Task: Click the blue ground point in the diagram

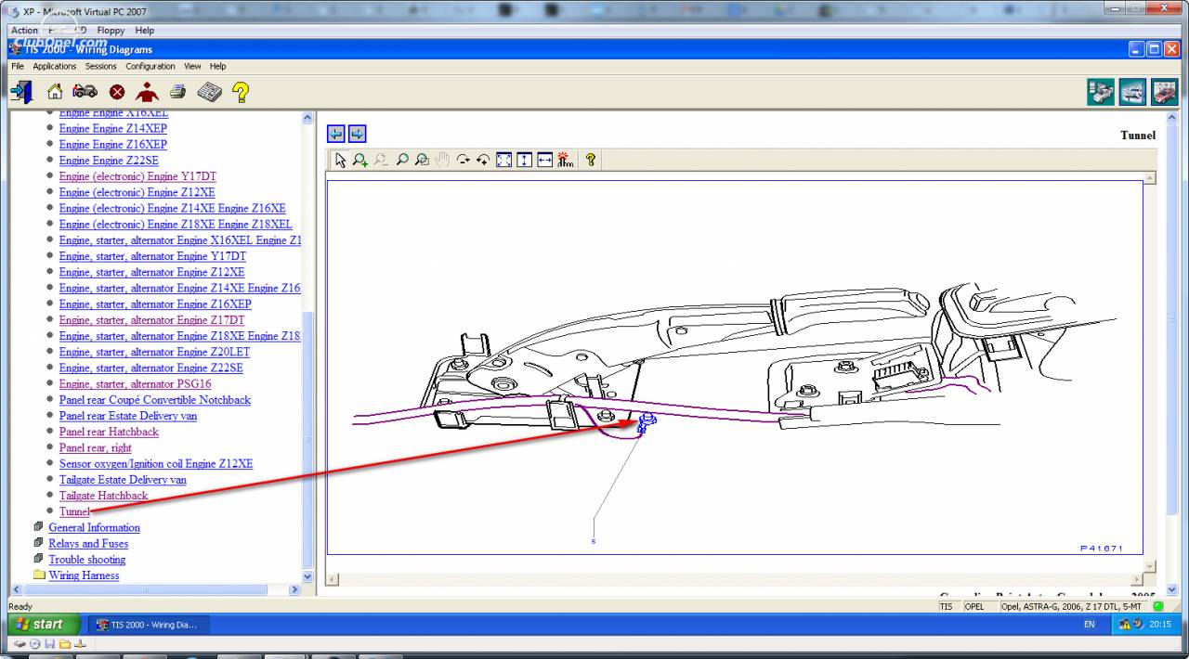Action: point(647,423)
